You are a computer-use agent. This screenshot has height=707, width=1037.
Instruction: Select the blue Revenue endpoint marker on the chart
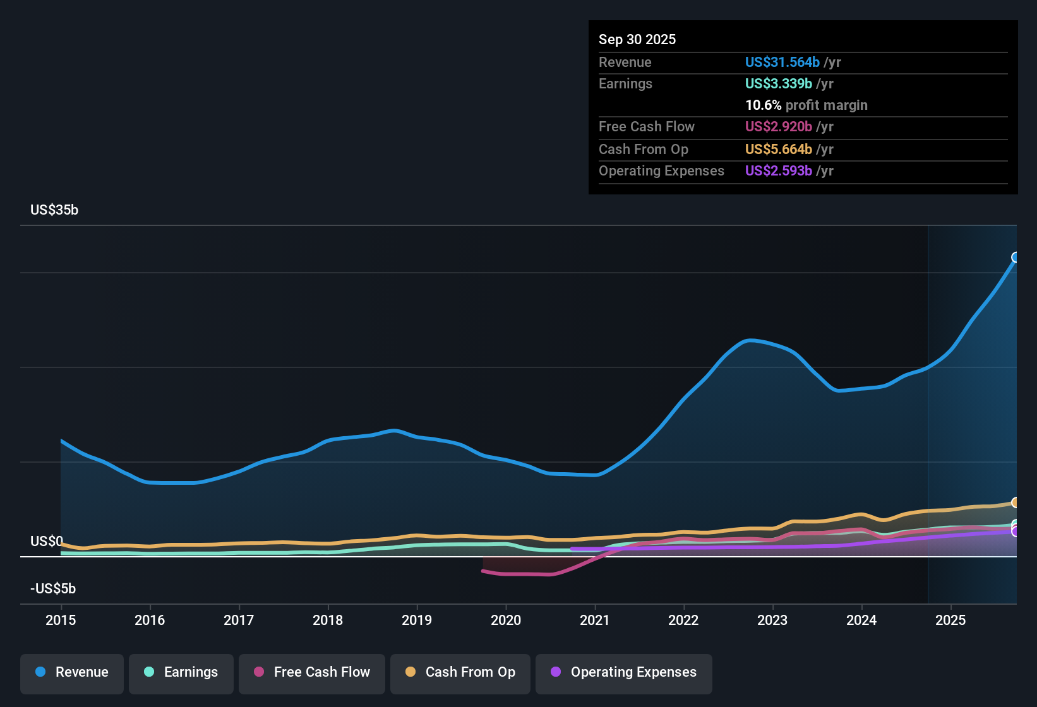point(1016,258)
